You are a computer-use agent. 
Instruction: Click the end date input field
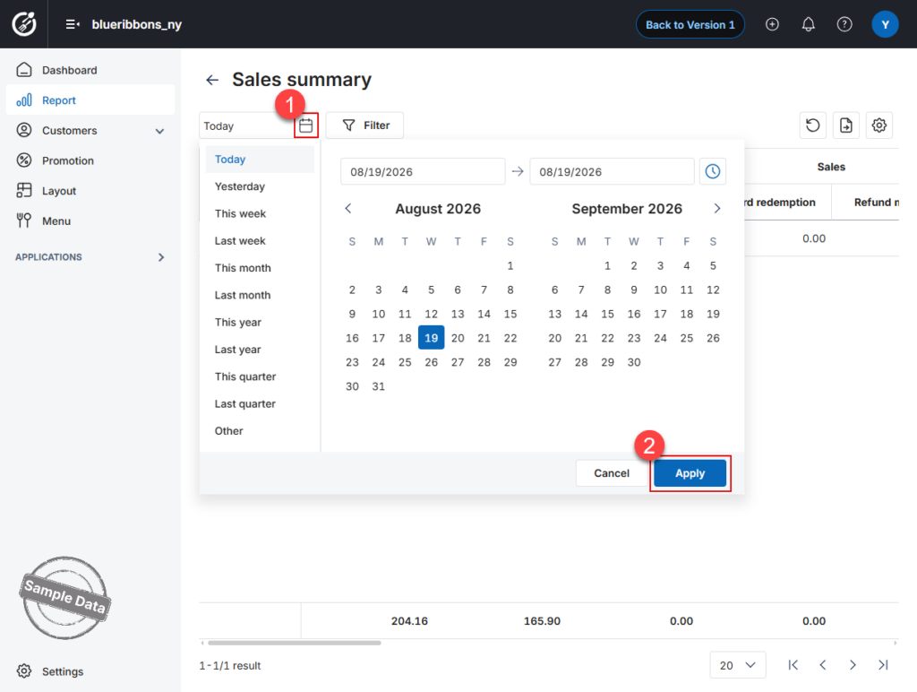(612, 171)
